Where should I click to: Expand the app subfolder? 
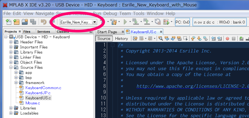16,73
